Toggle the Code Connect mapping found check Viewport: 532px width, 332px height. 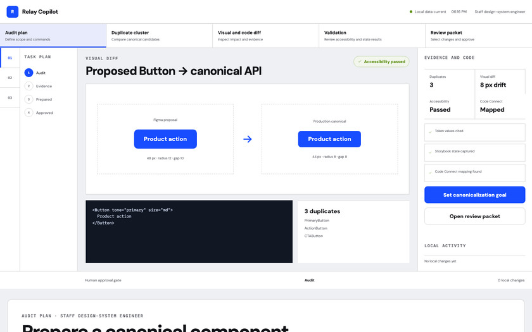(x=474, y=173)
